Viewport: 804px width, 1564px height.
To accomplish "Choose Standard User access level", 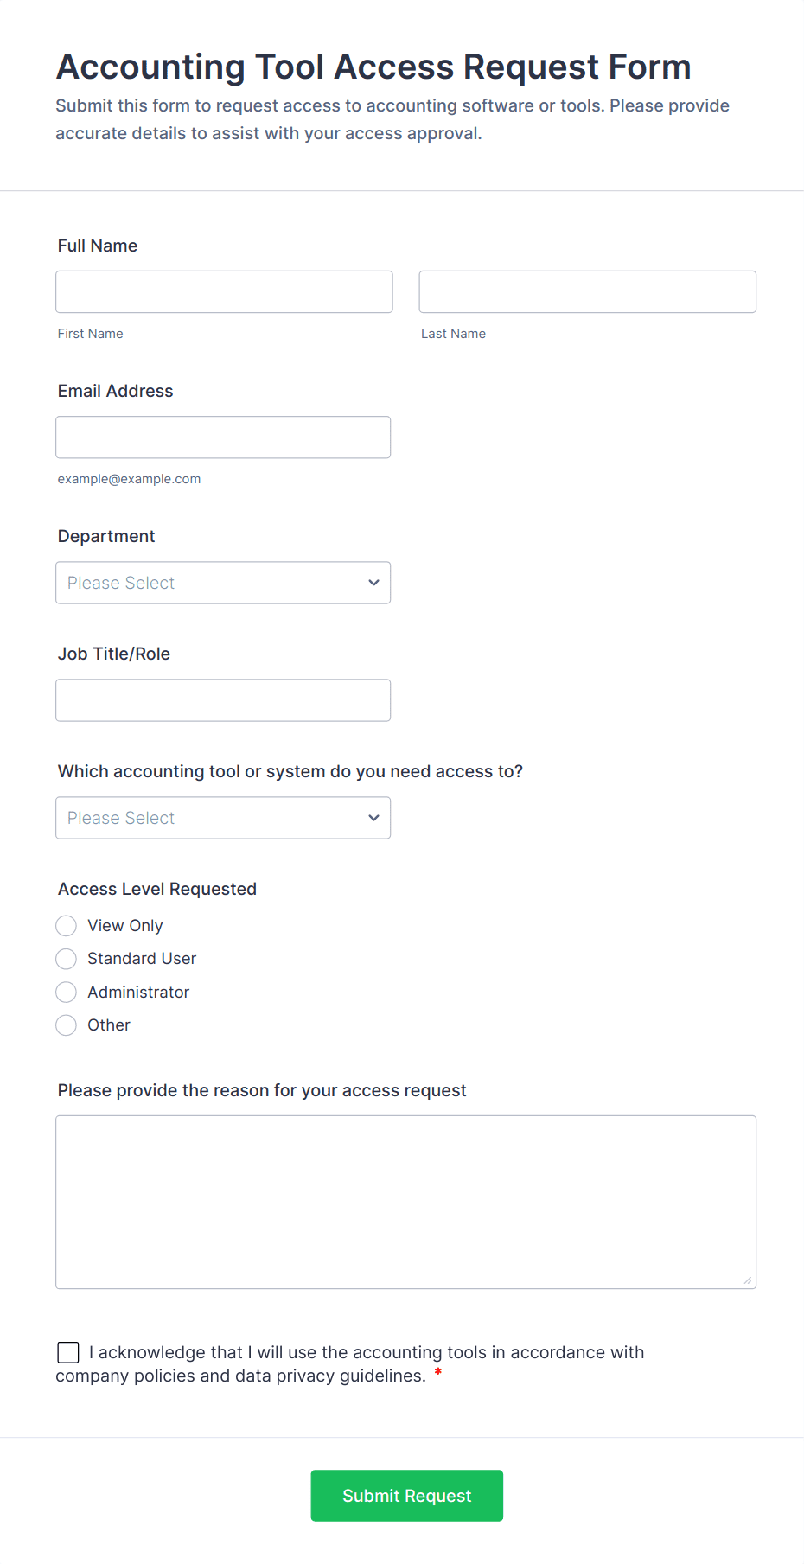I will (67, 959).
